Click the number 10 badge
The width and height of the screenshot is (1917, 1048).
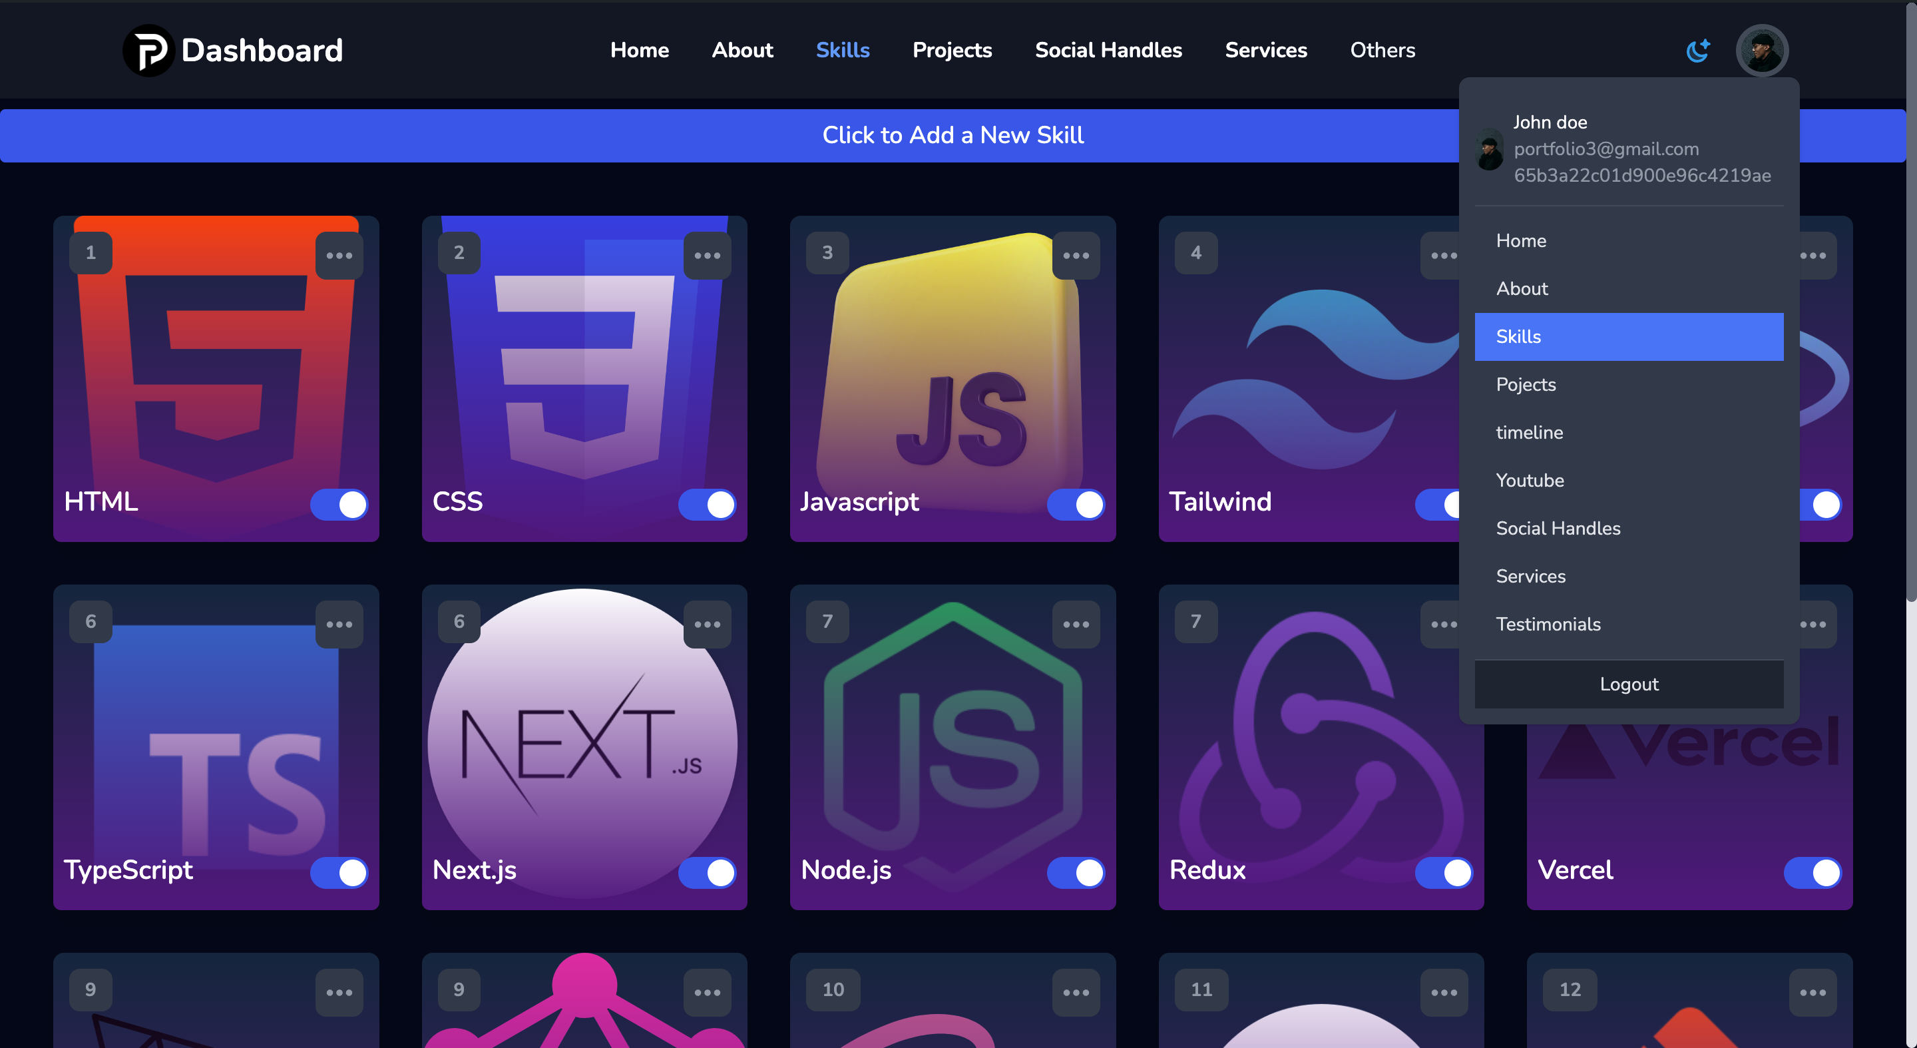pyautogui.click(x=833, y=989)
